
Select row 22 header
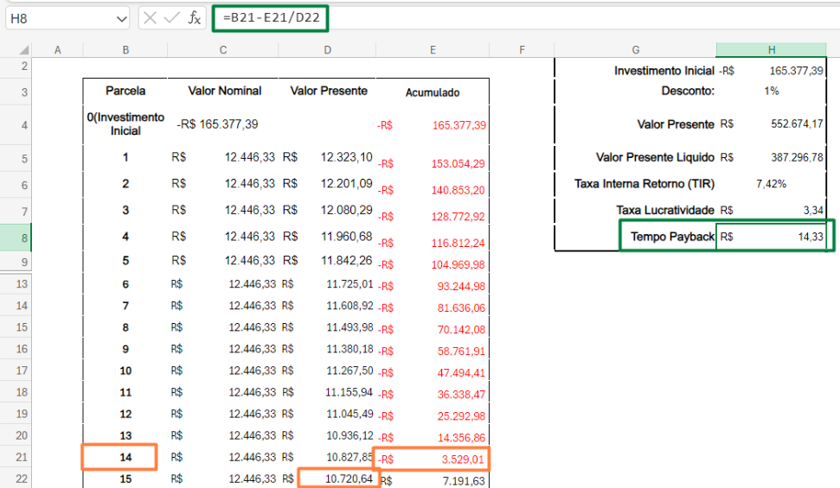(x=16, y=478)
